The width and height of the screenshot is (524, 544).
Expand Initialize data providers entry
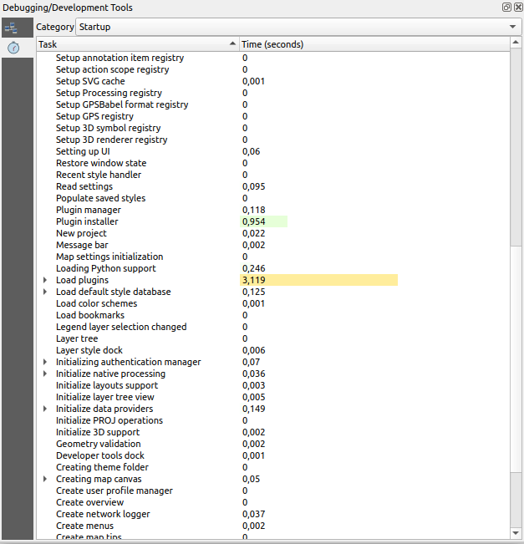click(45, 409)
